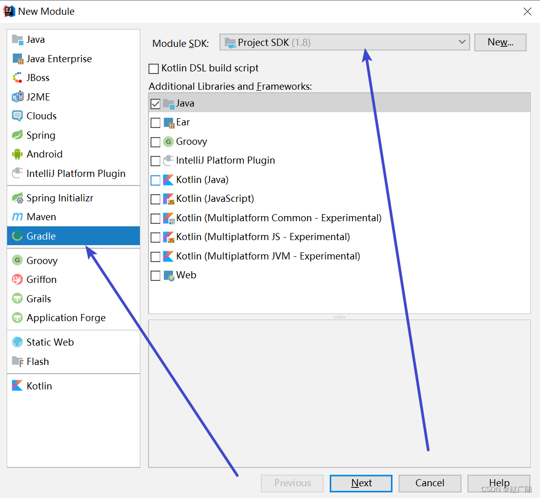This screenshot has height=498, width=540.
Task: Check the Web framework checkbox
Action: point(156,275)
